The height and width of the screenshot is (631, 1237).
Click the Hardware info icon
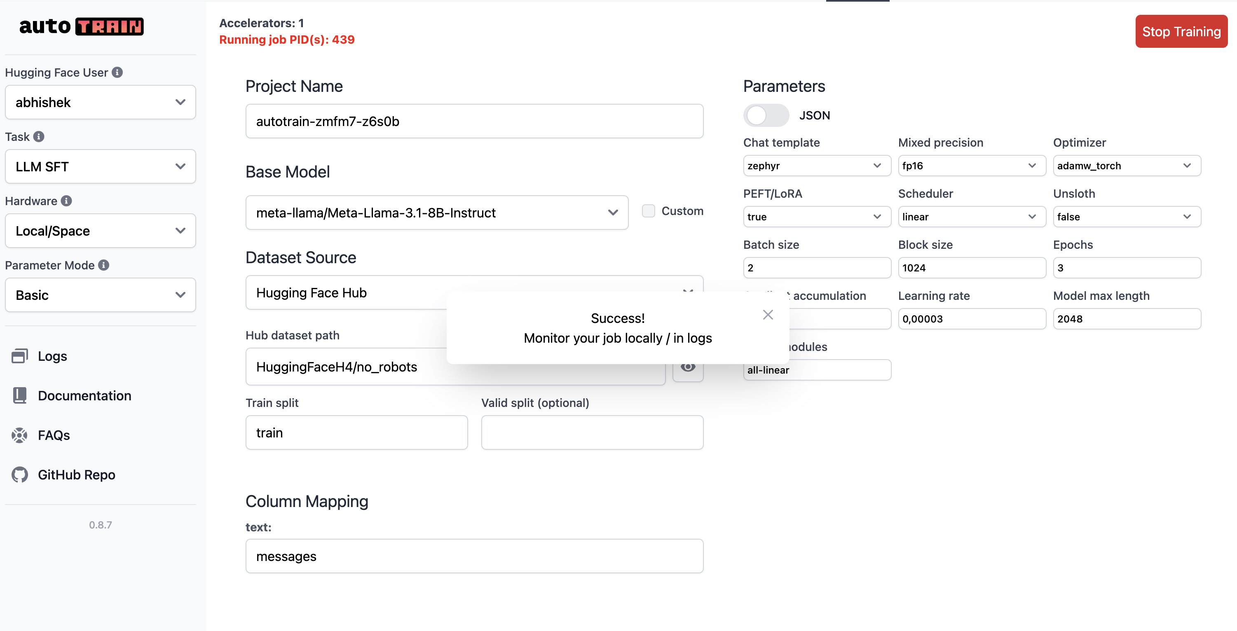67,201
